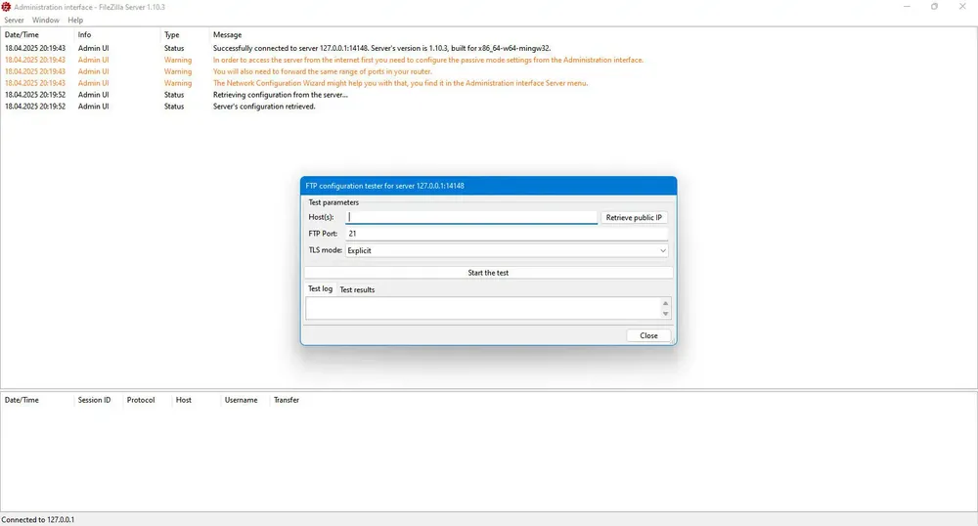Click the FileZilla Server app icon in title bar
Image resolution: width=978 pixels, height=526 pixels.
pyautogui.click(x=6, y=7)
